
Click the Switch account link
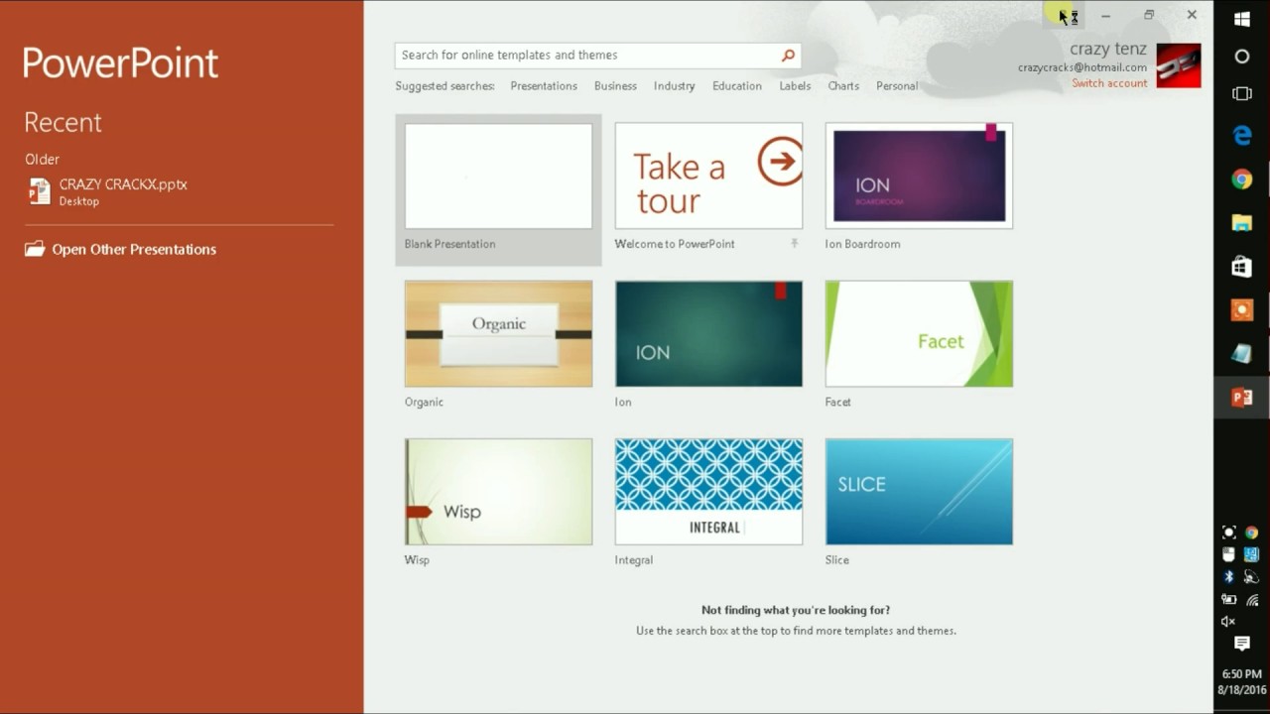click(1109, 83)
